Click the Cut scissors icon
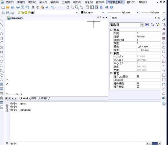This screenshot has height=145, width=168. (33, 7)
